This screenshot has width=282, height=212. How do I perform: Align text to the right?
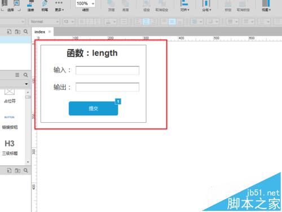tap(154, 21)
